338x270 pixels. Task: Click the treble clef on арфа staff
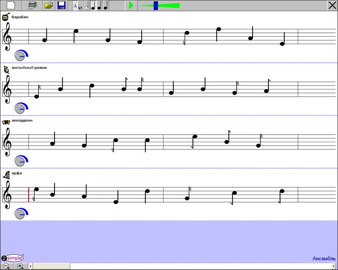pos(8,195)
